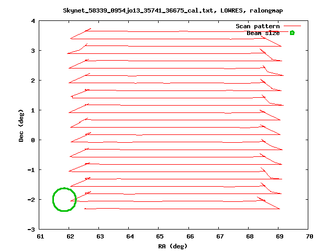
Task: Click the x-axis tick label 70
Action: tap(309, 236)
